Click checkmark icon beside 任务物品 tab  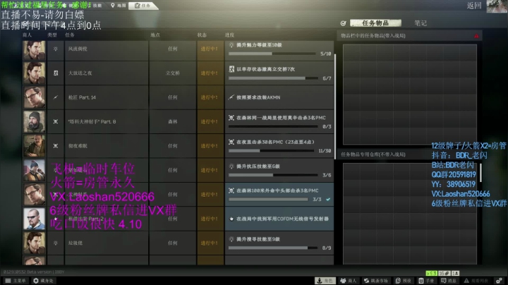[x=344, y=23]
